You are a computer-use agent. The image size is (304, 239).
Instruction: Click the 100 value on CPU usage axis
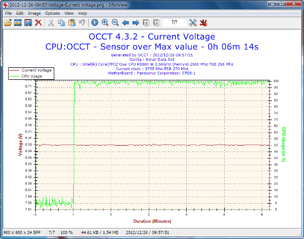click(x=276, y=81)
